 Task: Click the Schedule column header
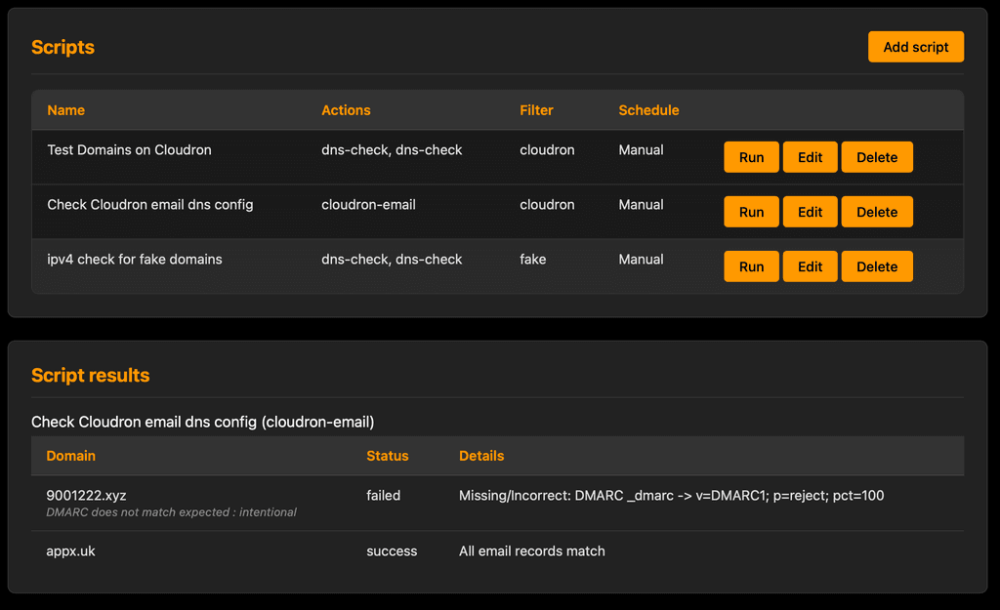click(648, 110)
